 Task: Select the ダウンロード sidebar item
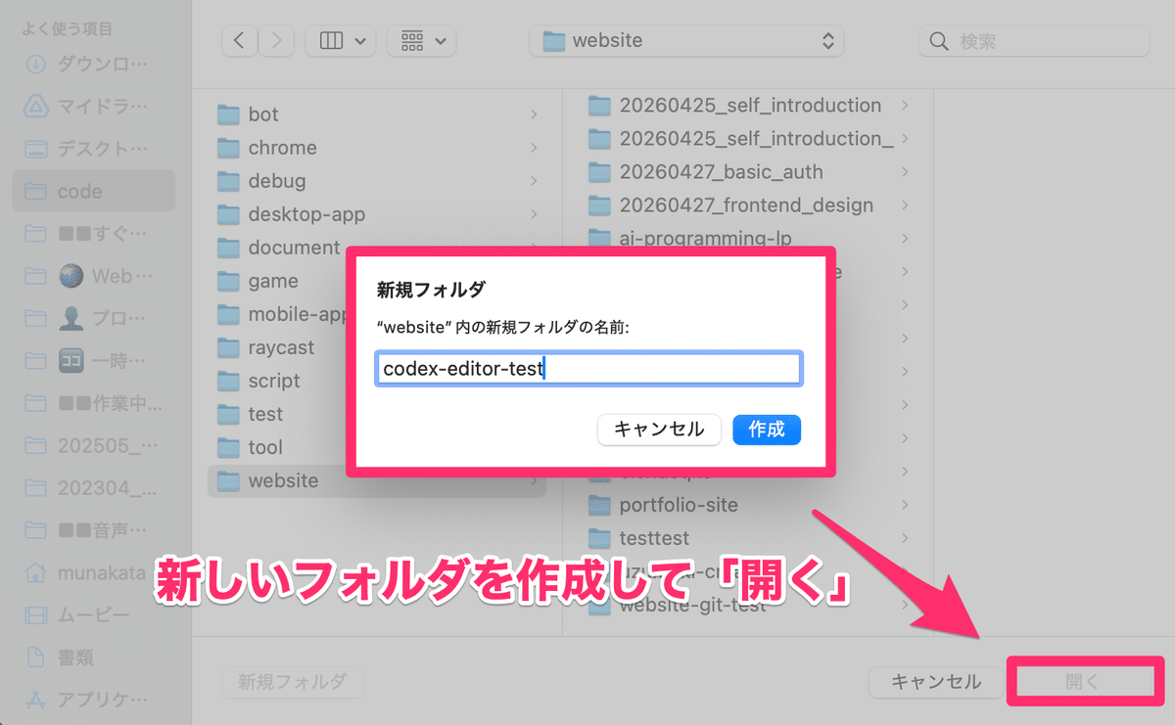pyautogui.click(x=93, y=66)
